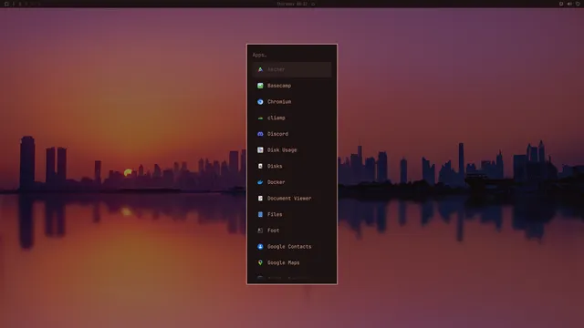The height and width of the screenshot is (328, 584).
Task: Open the network icon in top bar
Action: 578,4
